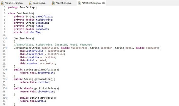Screen dimensions: 179x106
Task: Collapse the getTicketPrice method at line 27
Action: (6, 88)
